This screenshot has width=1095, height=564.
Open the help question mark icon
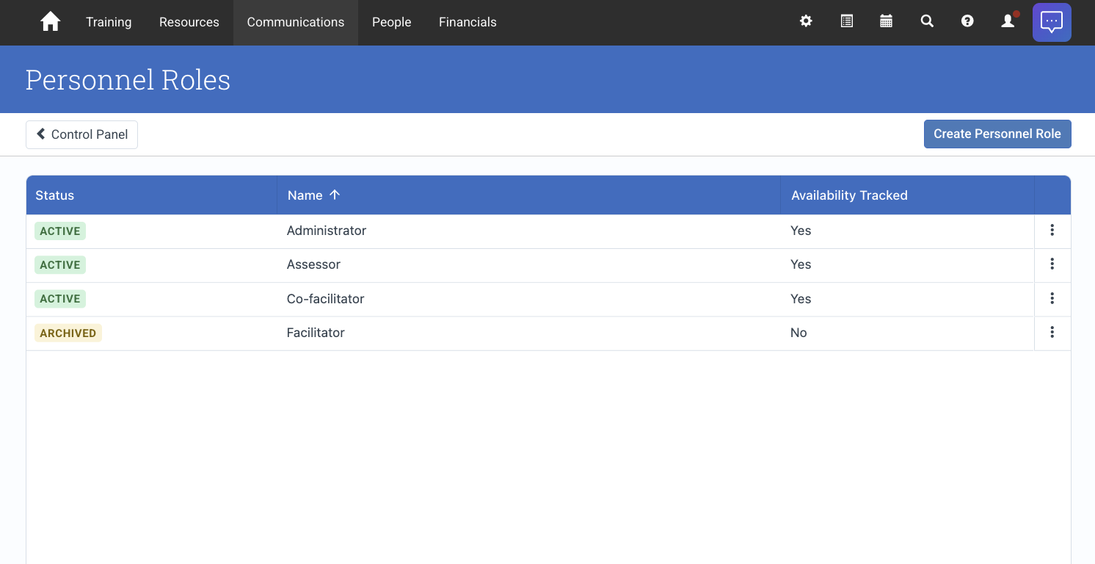tap(967, 21)
